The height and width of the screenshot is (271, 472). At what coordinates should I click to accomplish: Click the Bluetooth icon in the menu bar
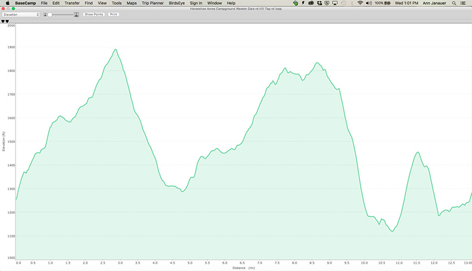350,3
